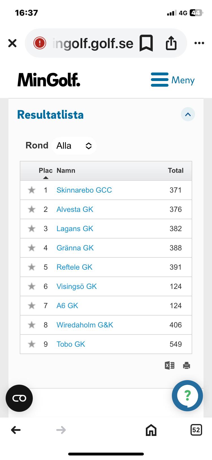Tap the black glasses floating button
Image resolution: width=212 pixels, height=460 pixels.
coord(19,398)
